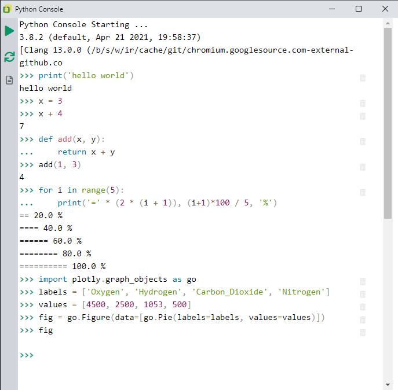The height and width of the screenshot is (390, 398).
Task: Click the 'import' keyword in the plotly line
Action: 53,279
